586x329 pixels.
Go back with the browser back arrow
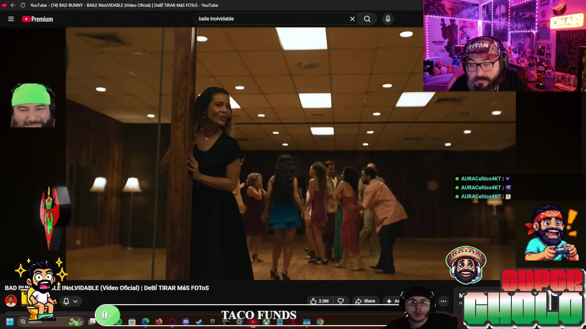13,5
